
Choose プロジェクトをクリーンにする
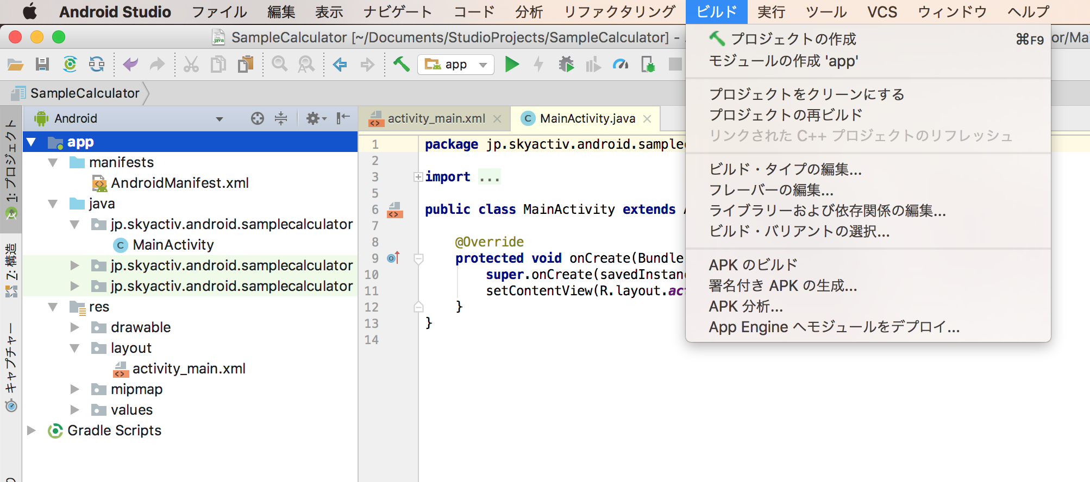[x=868, y=94]
